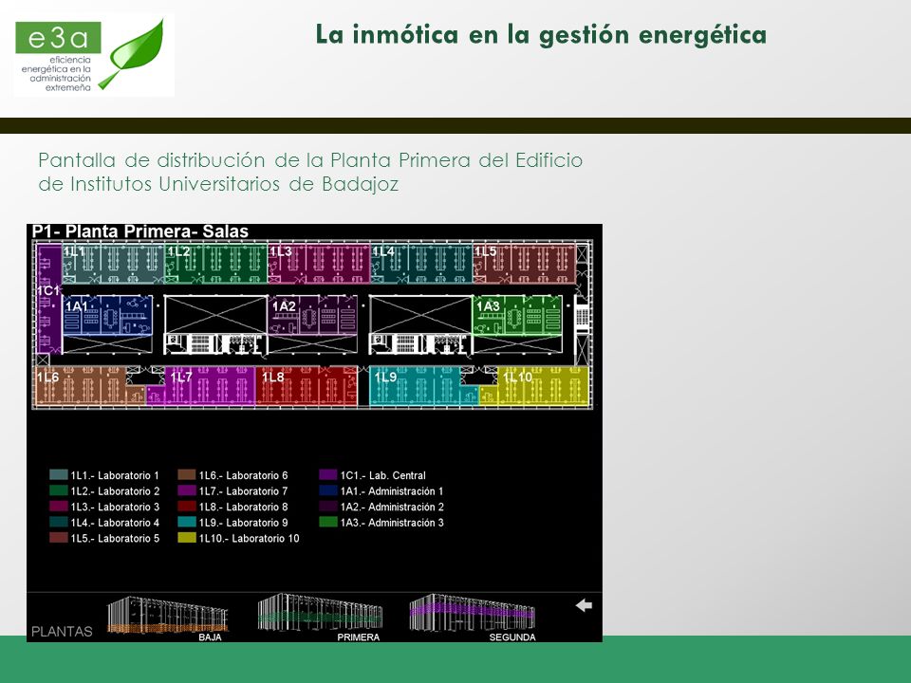Select administration room 1A1 on the plan
This screenshot has height=683, width=911.
pos(107,315)
